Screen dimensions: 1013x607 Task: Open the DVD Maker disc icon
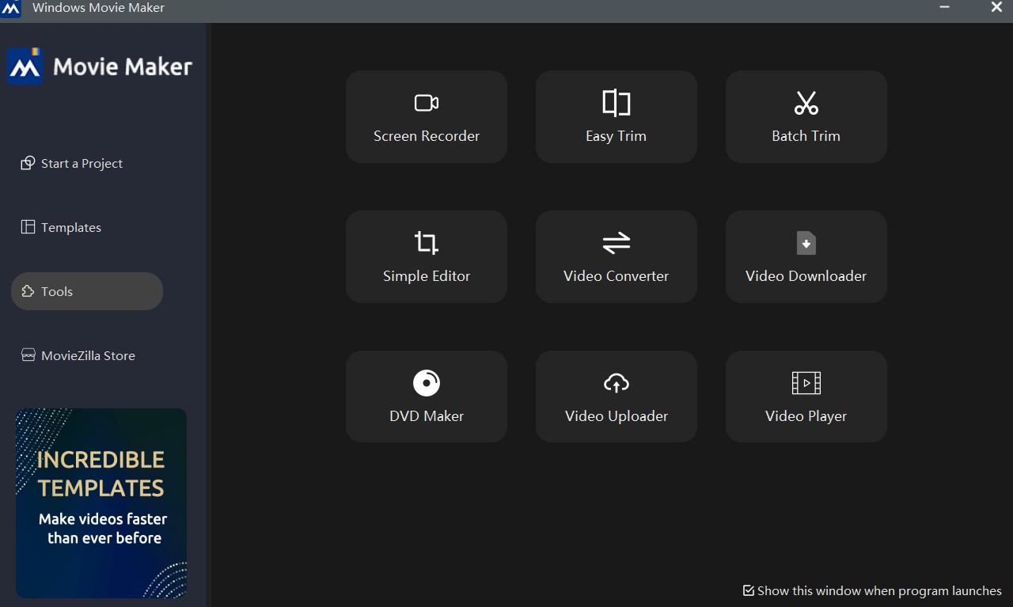(427, 383)
